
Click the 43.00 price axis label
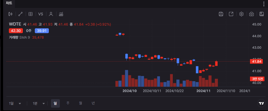pyautogui.click(x=257, y=47)
